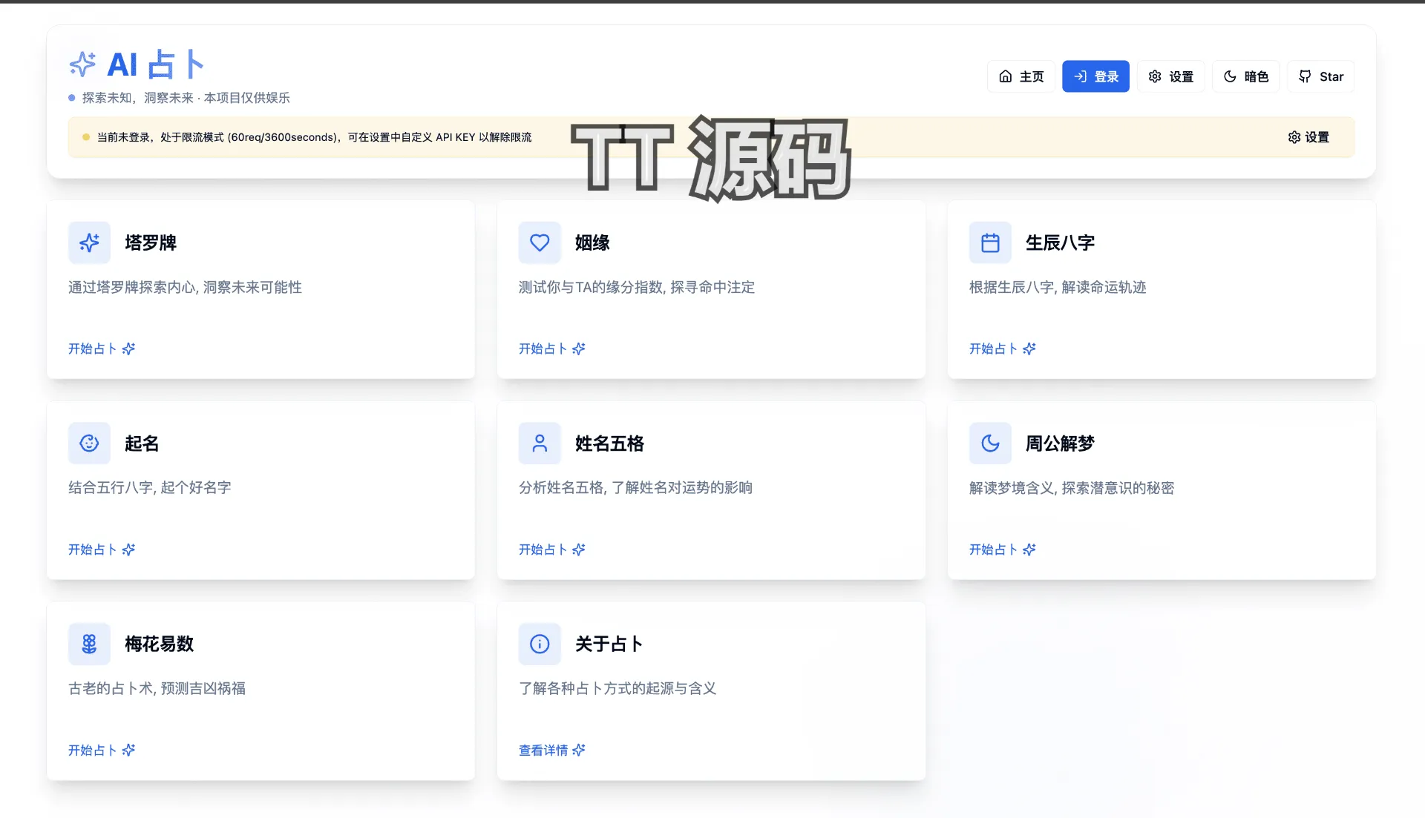This screenshot has width=1425, height=818.
Task: Click the 关于占卜 card heading
Action: point(609,644)
